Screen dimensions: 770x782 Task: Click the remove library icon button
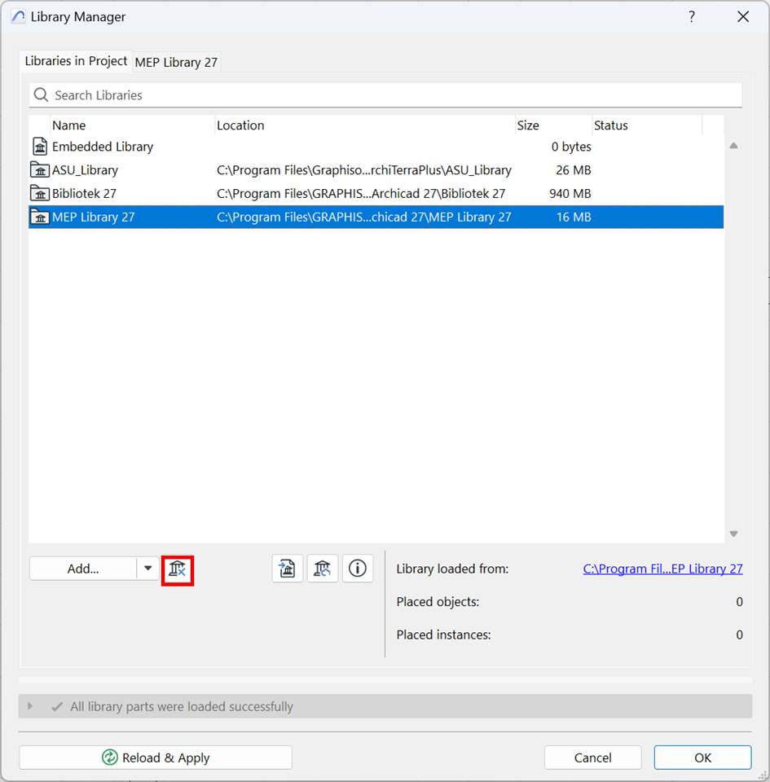coord(177,569)
